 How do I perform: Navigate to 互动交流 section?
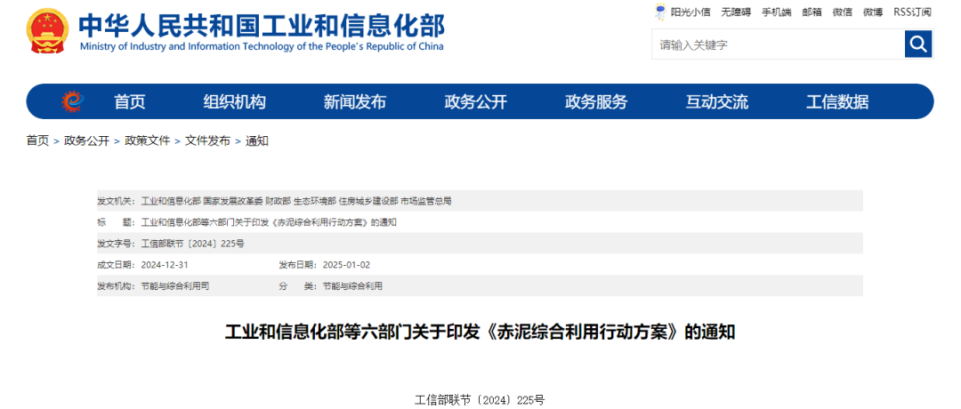[716, 101]
